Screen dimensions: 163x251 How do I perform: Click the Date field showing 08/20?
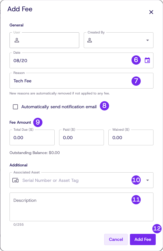tap(81, 60)
